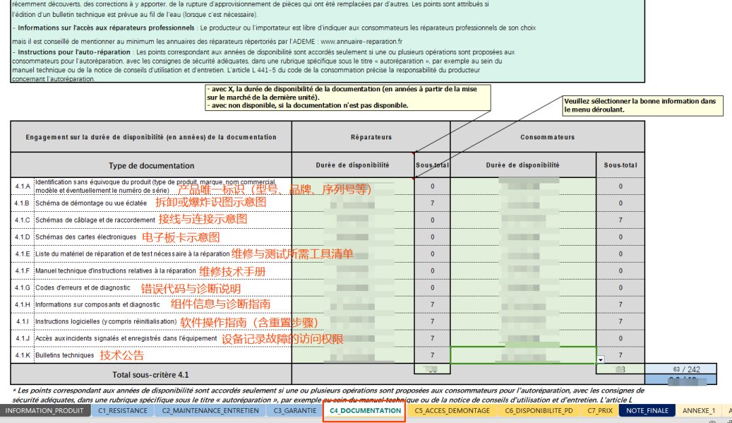Click the note starting 'avec X, la durée de disponibilité'

348,97
